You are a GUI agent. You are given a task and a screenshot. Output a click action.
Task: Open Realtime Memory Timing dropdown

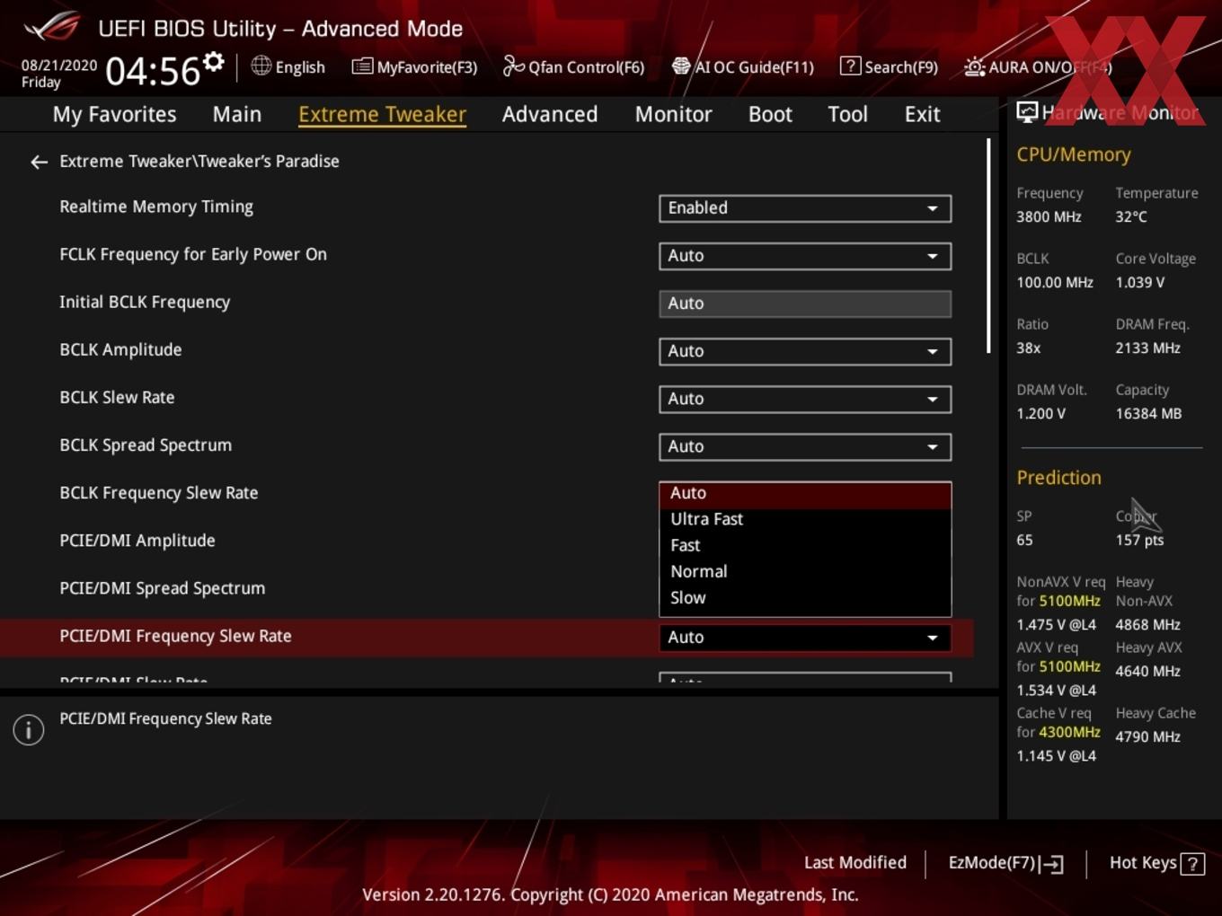pos(805,208)
